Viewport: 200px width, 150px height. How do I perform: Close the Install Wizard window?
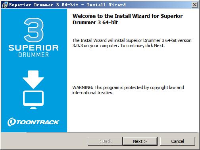point(194,5)
